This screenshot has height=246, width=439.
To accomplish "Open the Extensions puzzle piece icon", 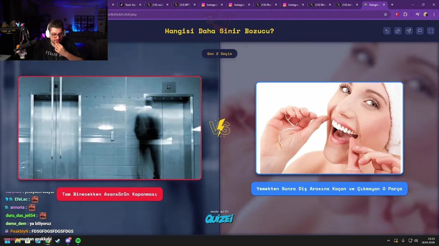I will coord(405,14).
